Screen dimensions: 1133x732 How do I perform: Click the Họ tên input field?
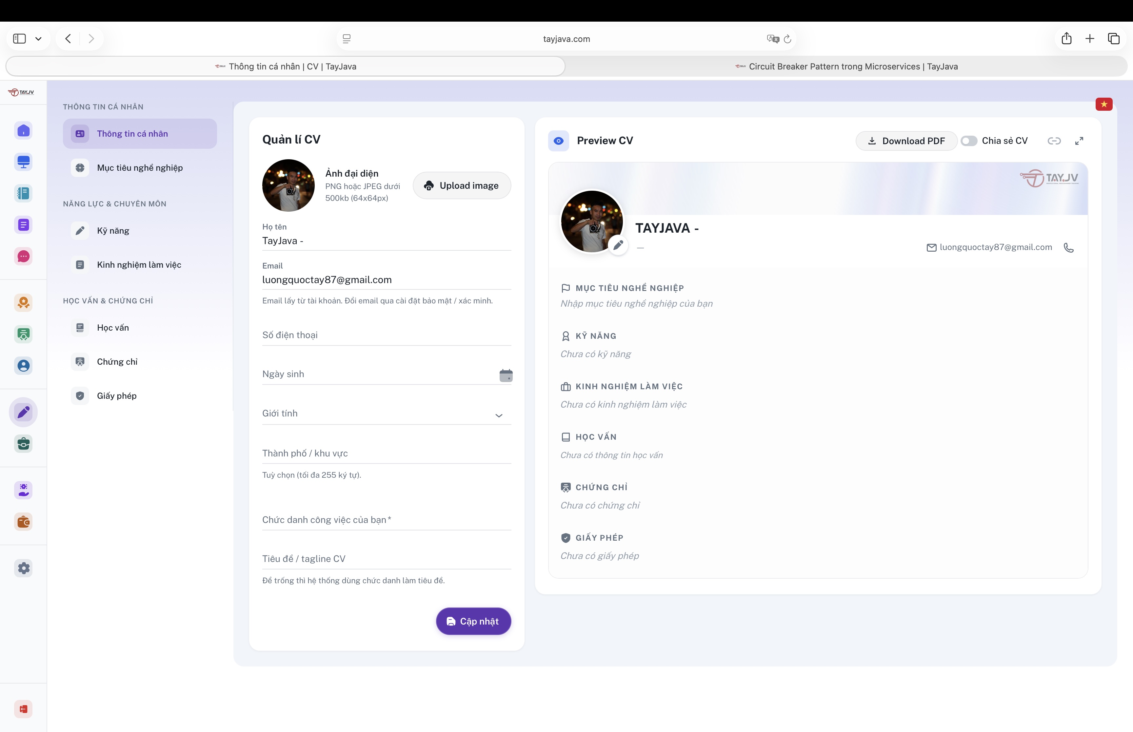pyautogui.click(x=387, y=241)
